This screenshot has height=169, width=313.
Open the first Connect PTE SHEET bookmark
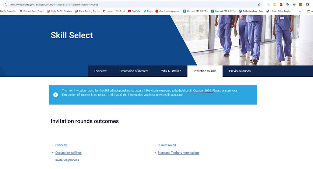click(x=196, y=11)
